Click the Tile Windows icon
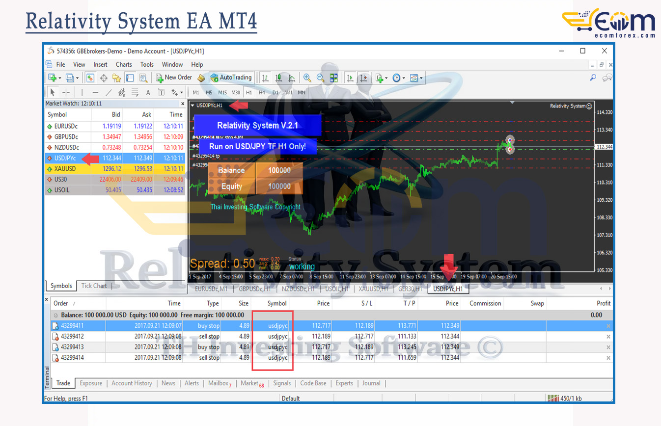Image resolution: width=661 pixels, height=426 pixels. pyautogui.click(x=334, y=78)
